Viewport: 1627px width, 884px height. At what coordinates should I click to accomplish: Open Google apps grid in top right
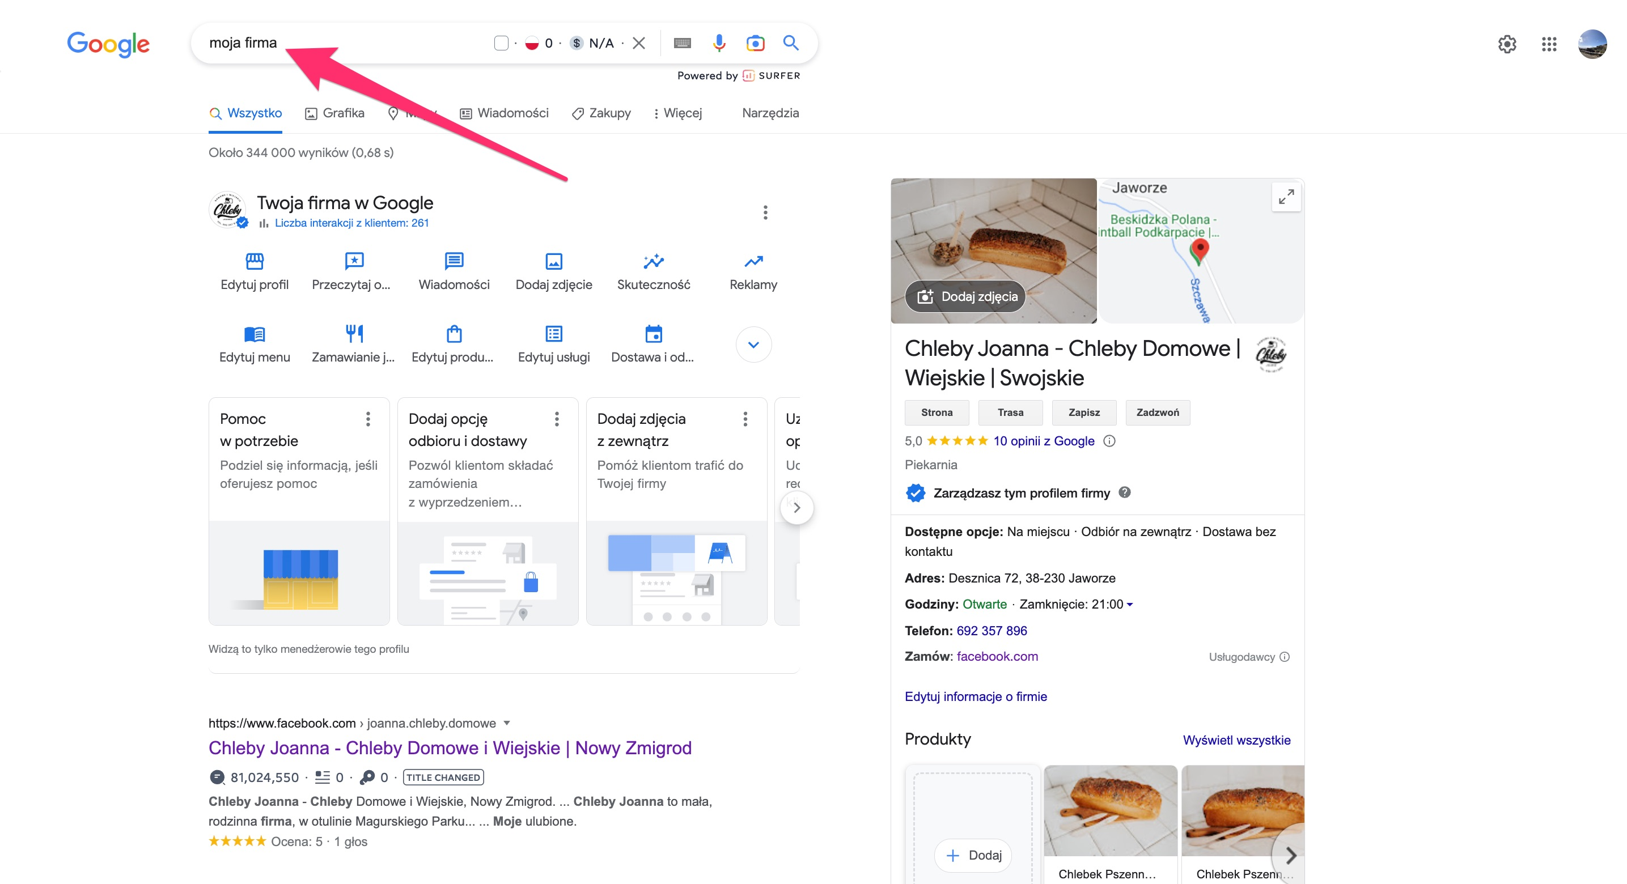coord(1549,44)
